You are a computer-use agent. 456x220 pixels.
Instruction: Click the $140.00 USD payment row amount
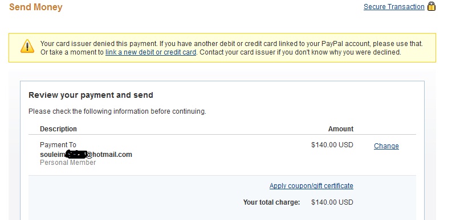332,144
